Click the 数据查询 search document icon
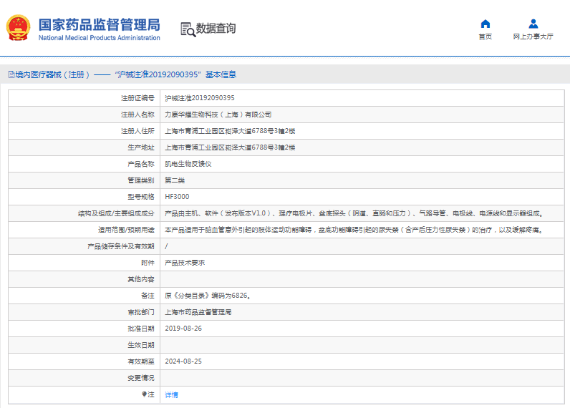 coord(188,29)
